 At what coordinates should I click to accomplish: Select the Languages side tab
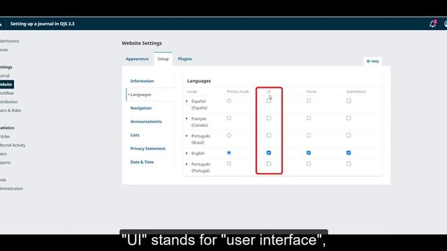point(140,95)
